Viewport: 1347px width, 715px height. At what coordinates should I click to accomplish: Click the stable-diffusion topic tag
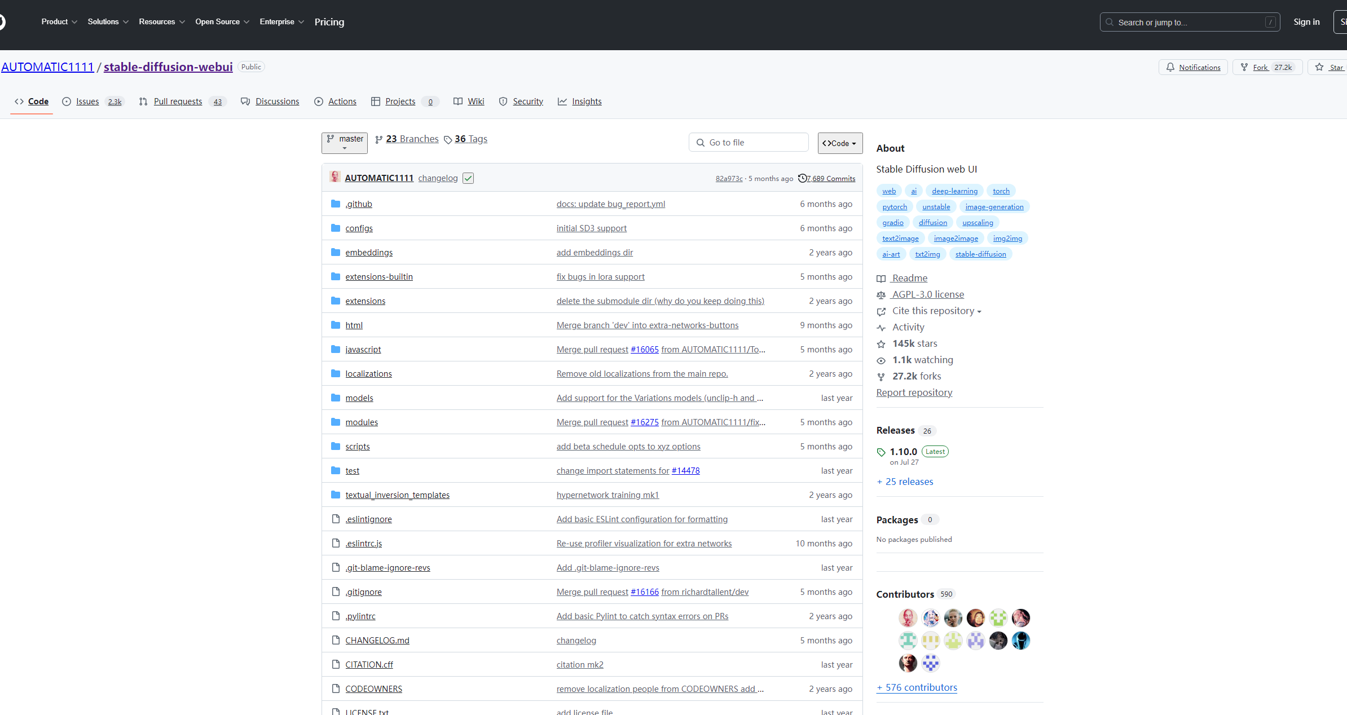(980, 254)
